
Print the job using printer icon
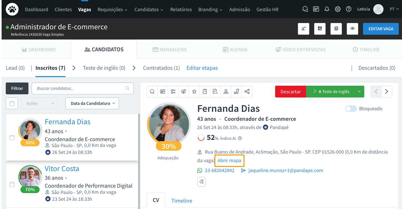pos(336,29)
